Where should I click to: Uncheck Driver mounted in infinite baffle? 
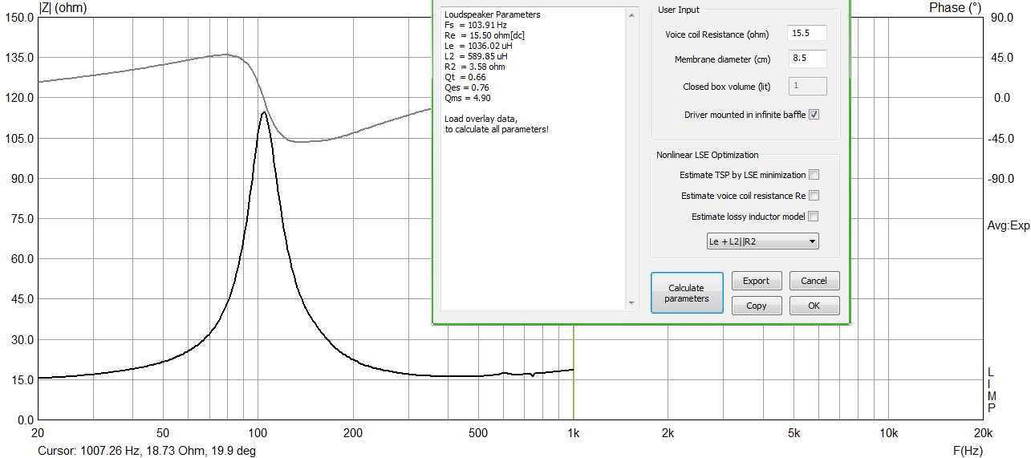[x=814, y=115]
